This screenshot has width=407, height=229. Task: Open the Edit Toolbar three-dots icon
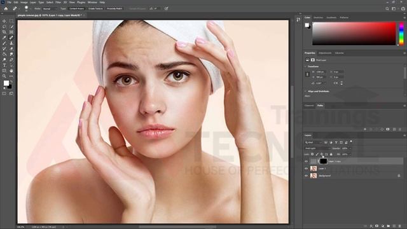[x=11, y=76]
